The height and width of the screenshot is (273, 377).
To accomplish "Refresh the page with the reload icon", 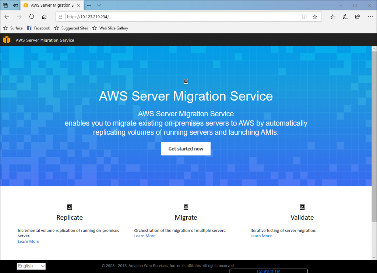I will click(x=32, y=17).
